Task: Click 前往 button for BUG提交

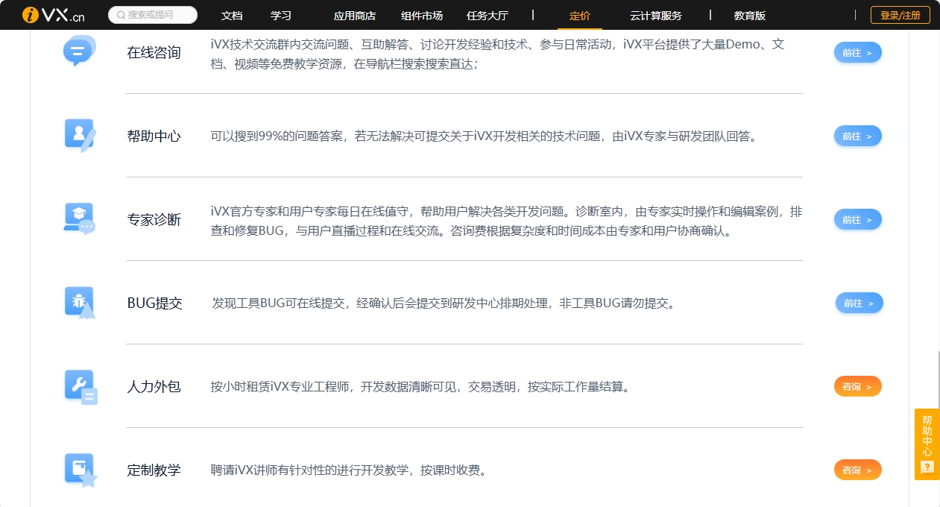Action: [859, 303]
